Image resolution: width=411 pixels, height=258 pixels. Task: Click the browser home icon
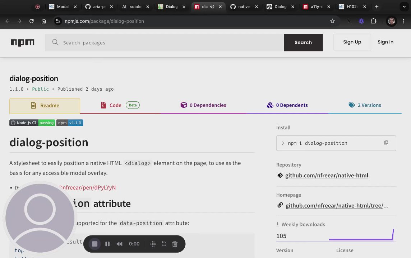point(43,21)
